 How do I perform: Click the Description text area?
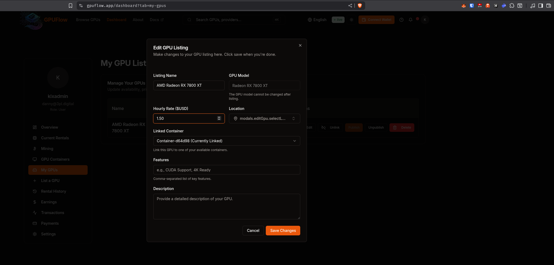[227, 207]
